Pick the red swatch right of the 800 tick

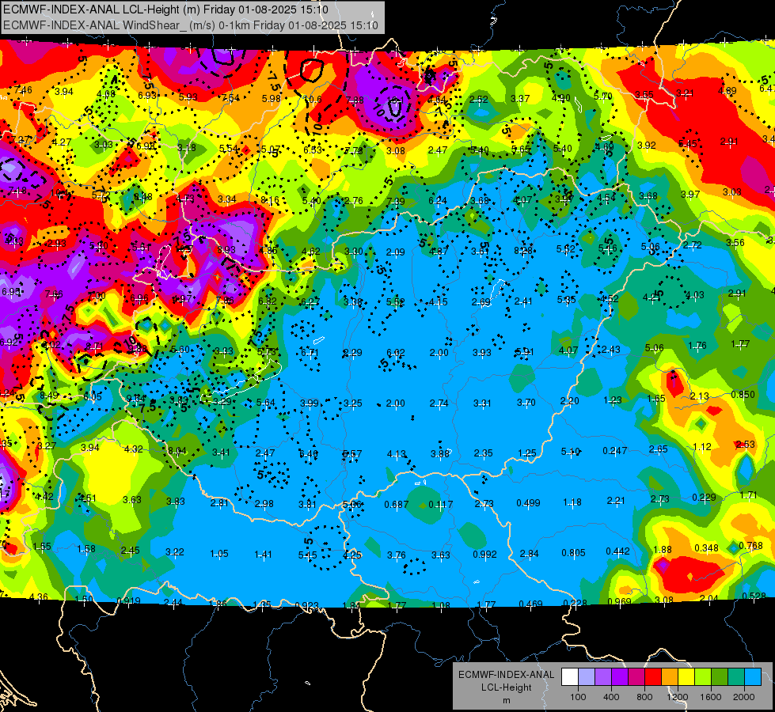point(653,677)
